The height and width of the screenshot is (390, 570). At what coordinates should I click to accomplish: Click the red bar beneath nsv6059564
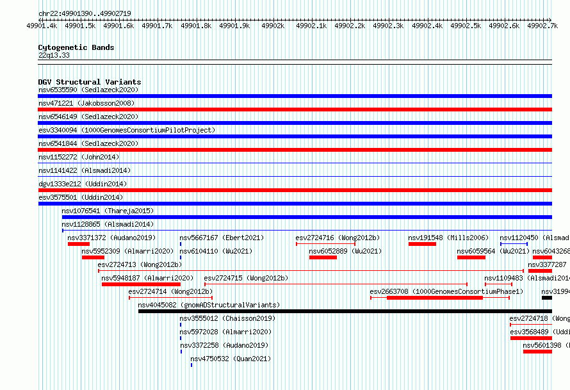click(x=471, y=257)
